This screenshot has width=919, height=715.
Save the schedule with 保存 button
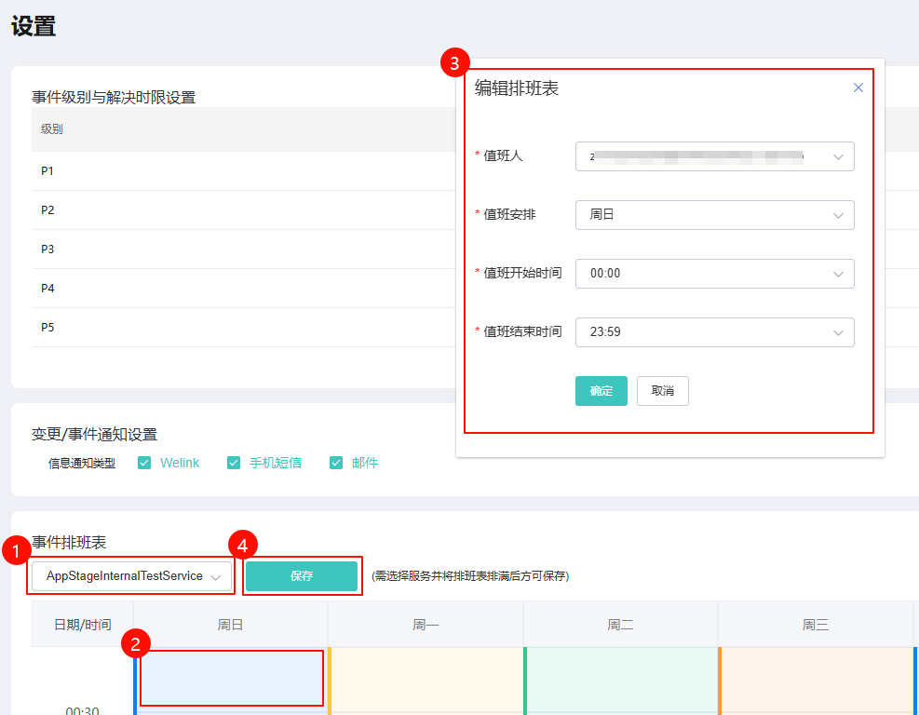click(x=301, y=576)
